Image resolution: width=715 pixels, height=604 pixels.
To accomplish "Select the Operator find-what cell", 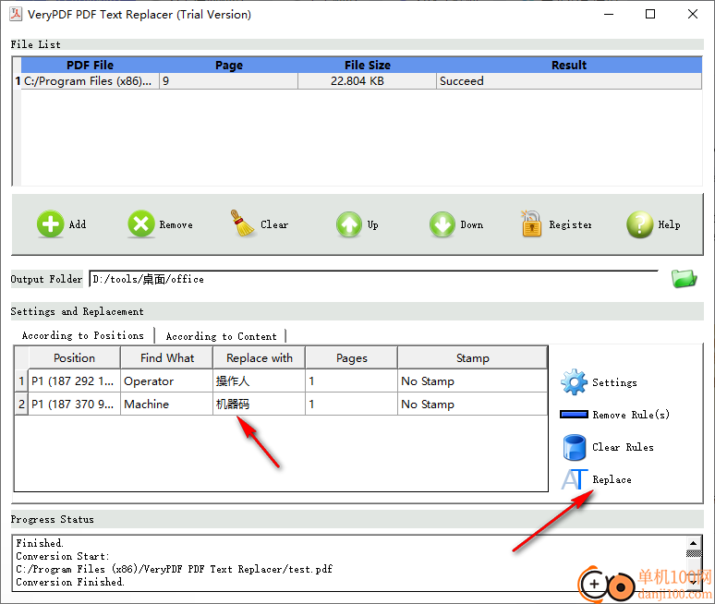I will pyautogui.click(x=167, y=381).
